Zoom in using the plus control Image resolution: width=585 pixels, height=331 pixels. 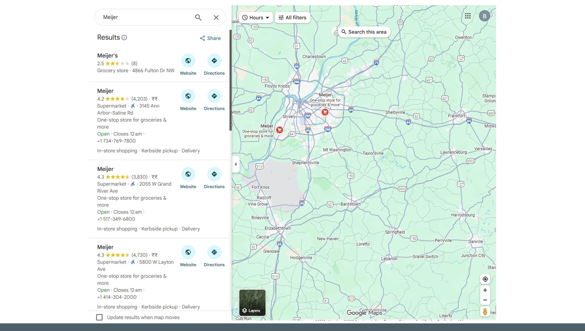click(x=485, y=290)
